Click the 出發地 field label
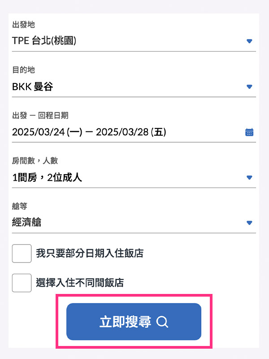 point(23,24)
